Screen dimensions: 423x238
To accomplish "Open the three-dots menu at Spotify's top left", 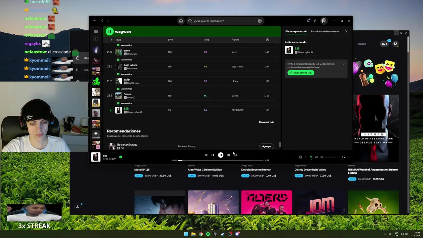I will [95, 21].
